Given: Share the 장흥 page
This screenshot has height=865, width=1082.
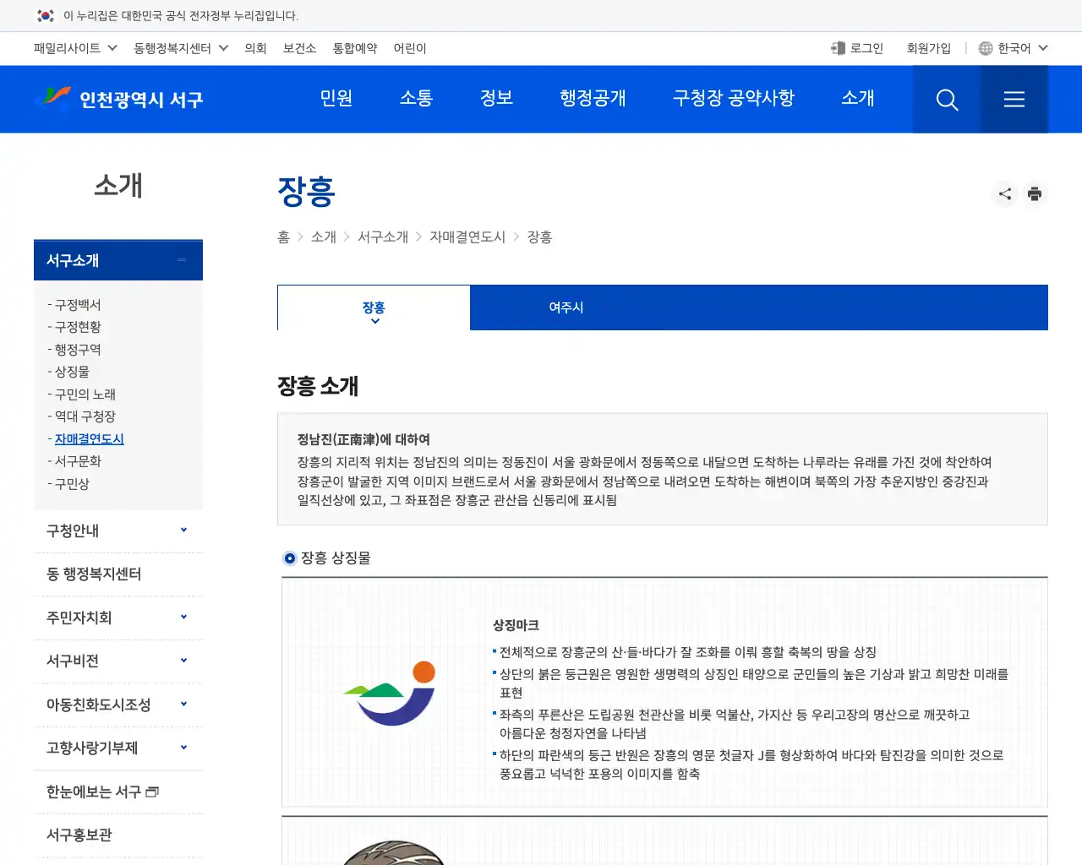Looking at the screenshot, I should [1004, 193].
